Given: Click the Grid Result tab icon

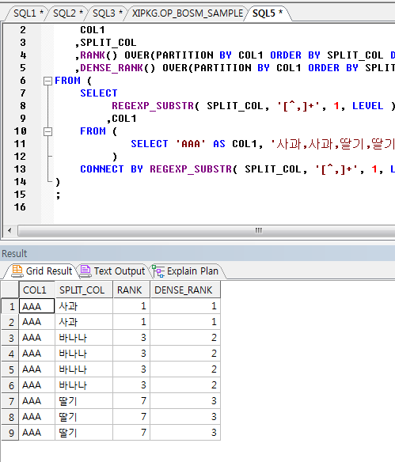Looking at the screenshot, I should pyautogui.click(x=17, y=271).
